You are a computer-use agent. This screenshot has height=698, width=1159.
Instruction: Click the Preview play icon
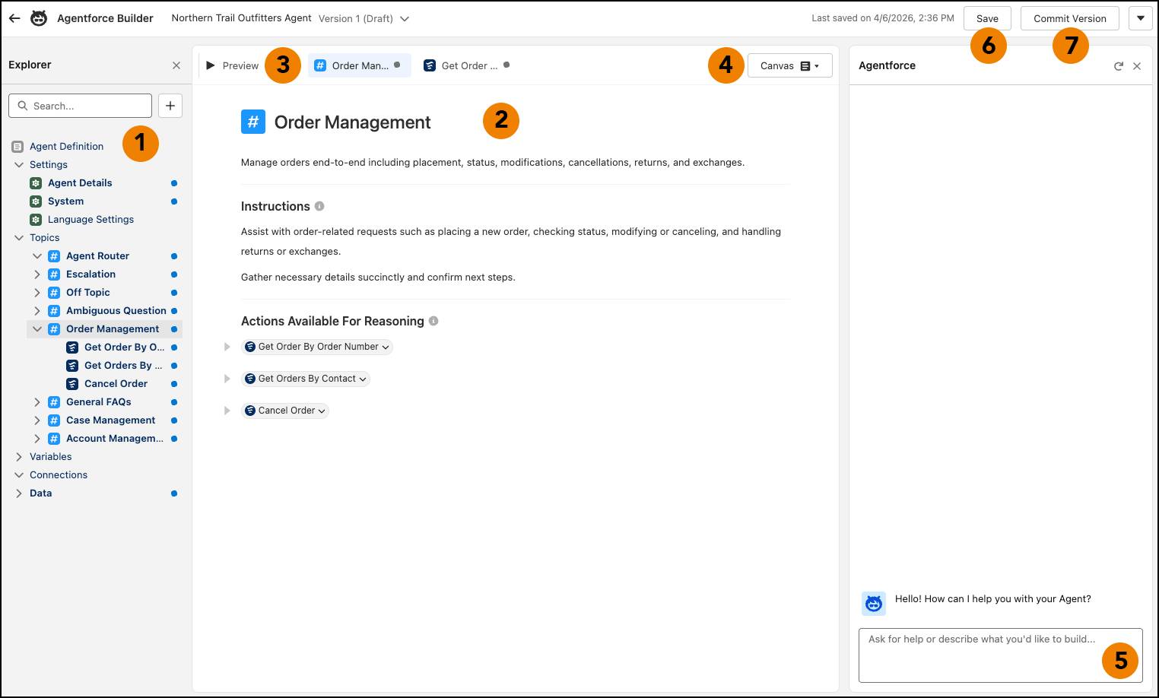211,65
